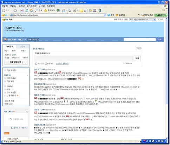This screenshot has width=170, height=145.
Task: Click the Mail envelope toolbar icon
Action: (64, 11)
